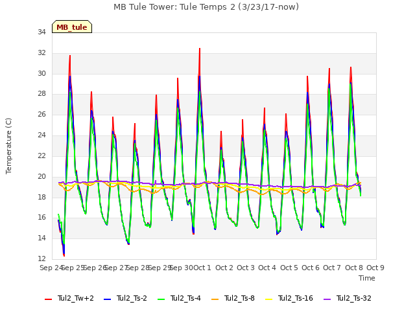Click the red peak near 31.8 on Sep 25
The width and height of the screenshot is (415, 311).
[x=70, y=56]
